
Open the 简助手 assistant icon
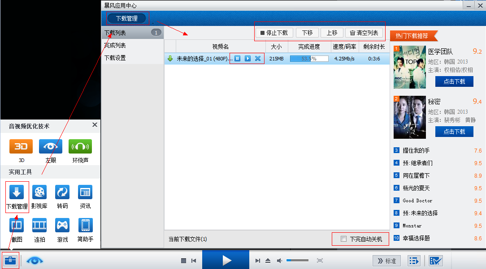(x=84, y=225)
